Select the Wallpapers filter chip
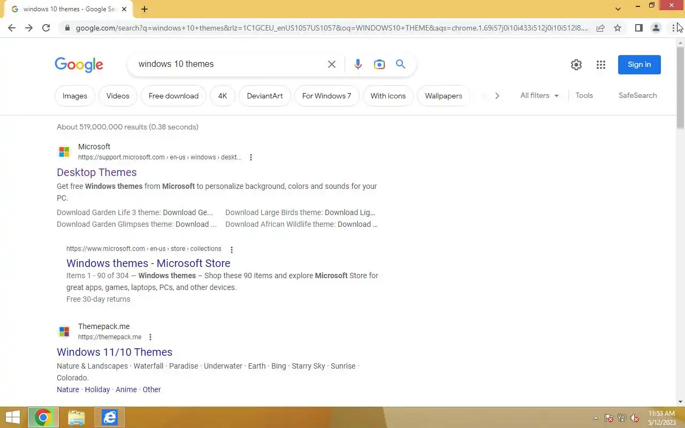The image size is (685, 428). [x=444, y=96]
